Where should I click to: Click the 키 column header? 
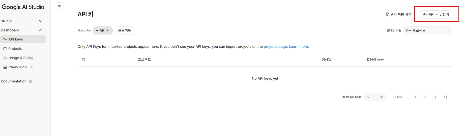(83, 60)
